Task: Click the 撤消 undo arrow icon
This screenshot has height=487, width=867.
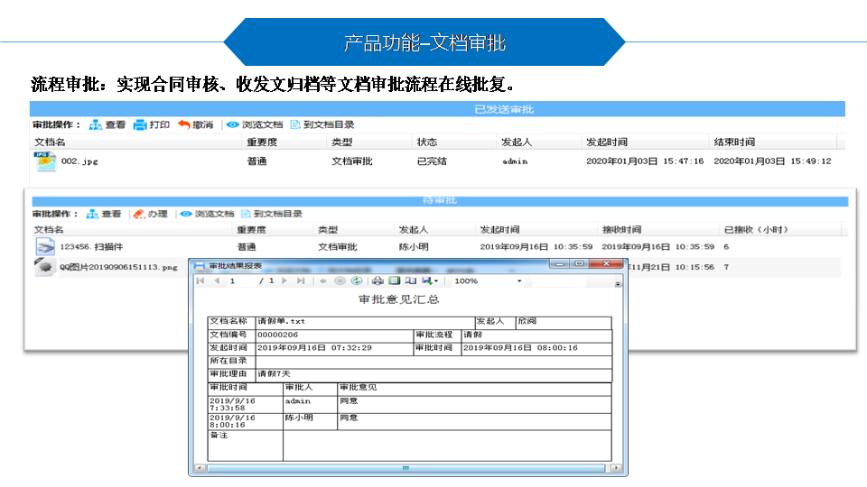Action: tap(184, 124)
